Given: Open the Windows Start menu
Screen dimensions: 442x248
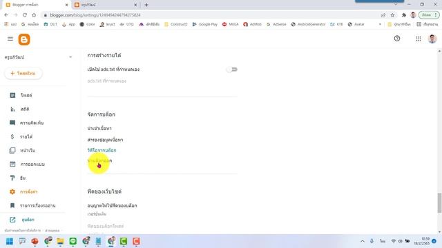Looking at the screenshot, I should pos(10,241).
